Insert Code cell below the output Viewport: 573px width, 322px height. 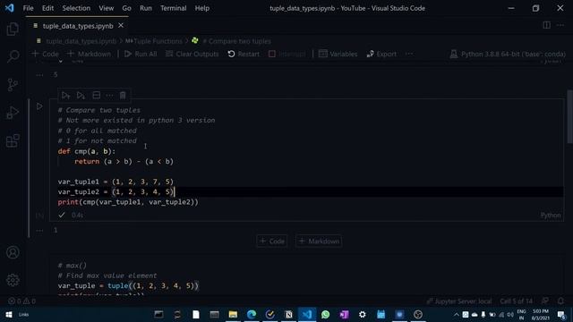[272, 241]
